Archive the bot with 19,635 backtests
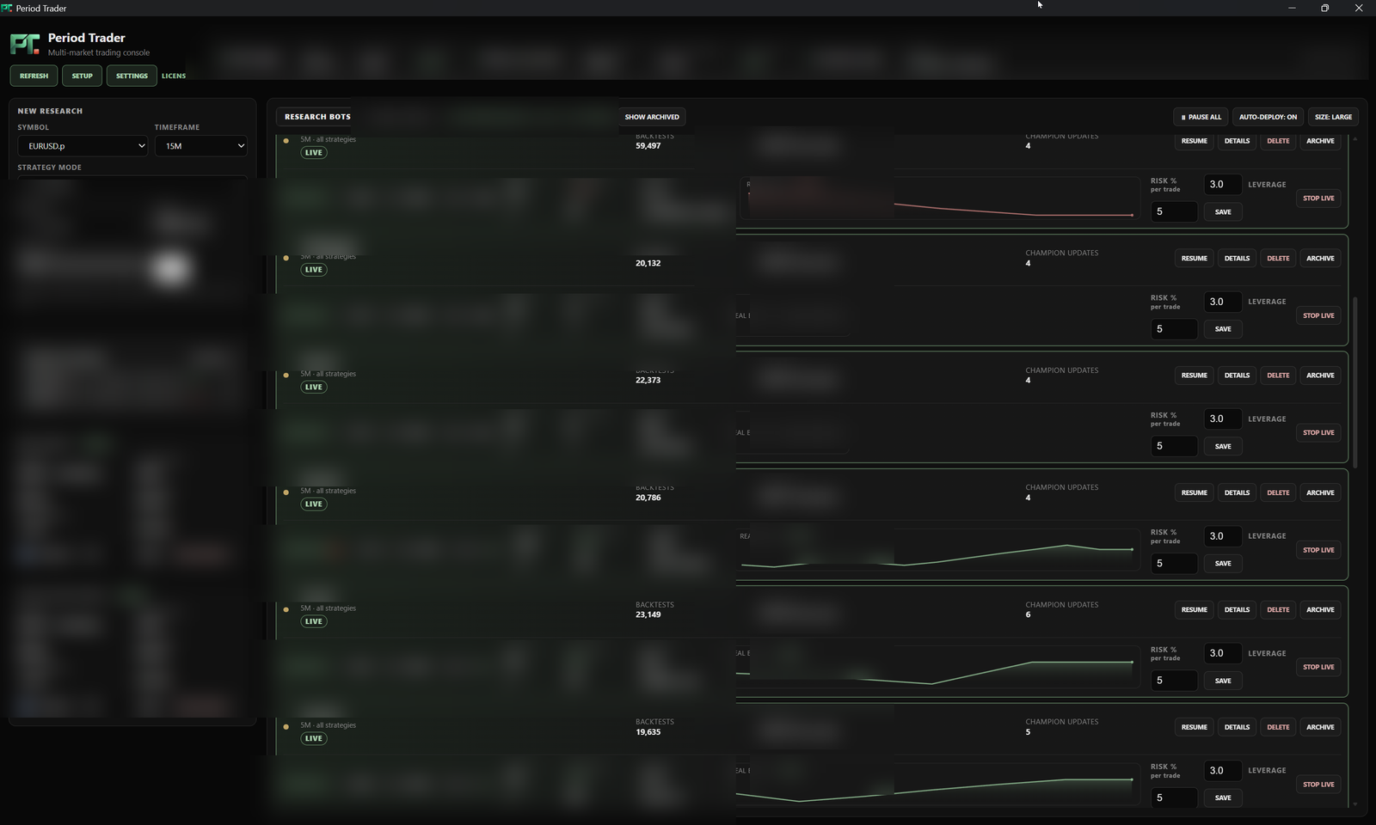 click(x=1320, y=727)
